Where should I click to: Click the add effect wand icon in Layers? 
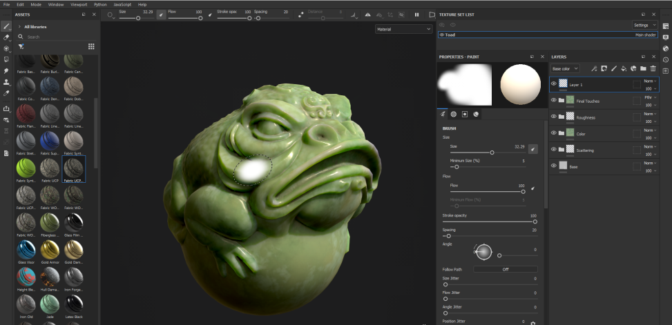(x=594, y=68)
